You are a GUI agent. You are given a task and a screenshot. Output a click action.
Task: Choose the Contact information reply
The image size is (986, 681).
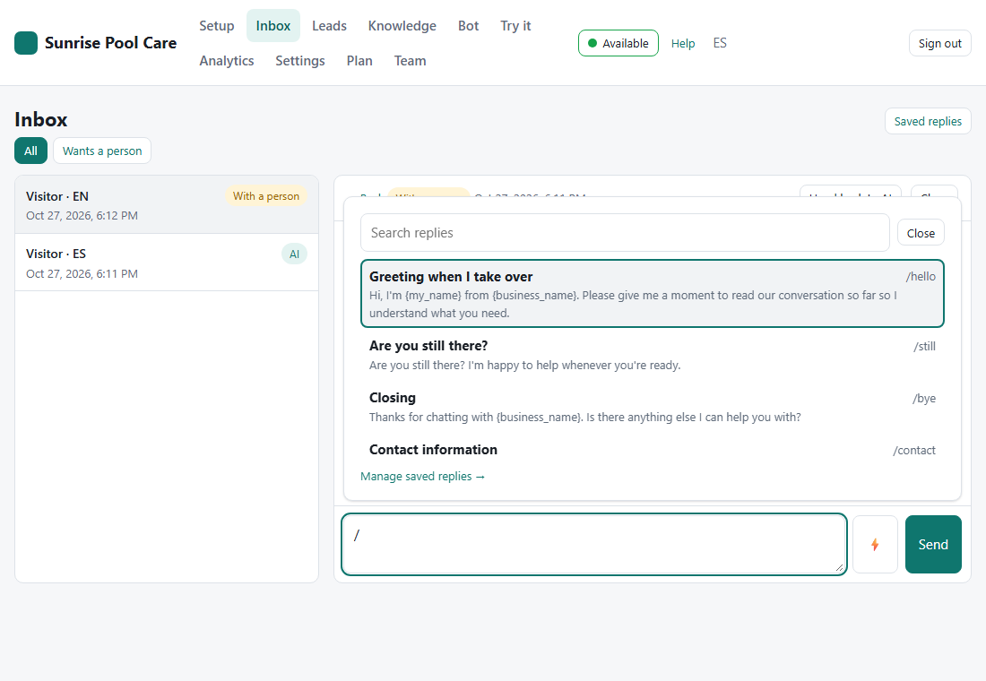point(652,450)
